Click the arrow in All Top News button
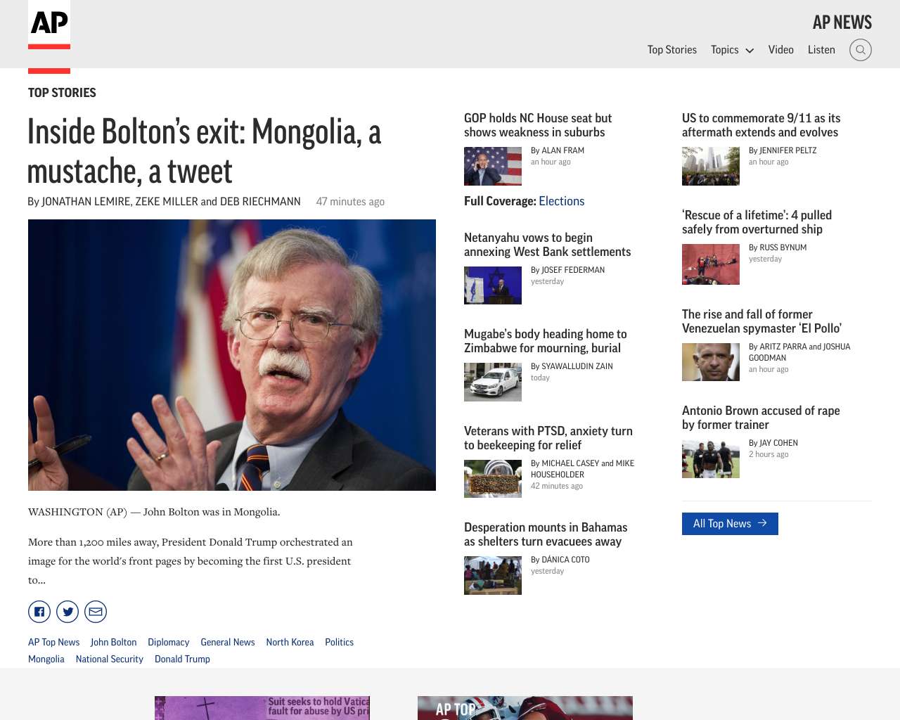 (762, 523)
